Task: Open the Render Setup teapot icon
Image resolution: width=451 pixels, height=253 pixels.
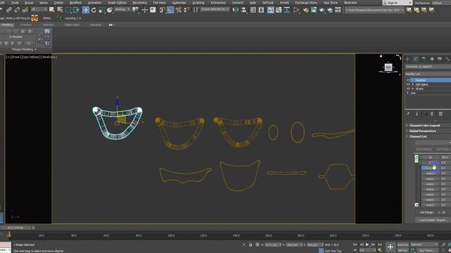Action: [x=305, y=10]
